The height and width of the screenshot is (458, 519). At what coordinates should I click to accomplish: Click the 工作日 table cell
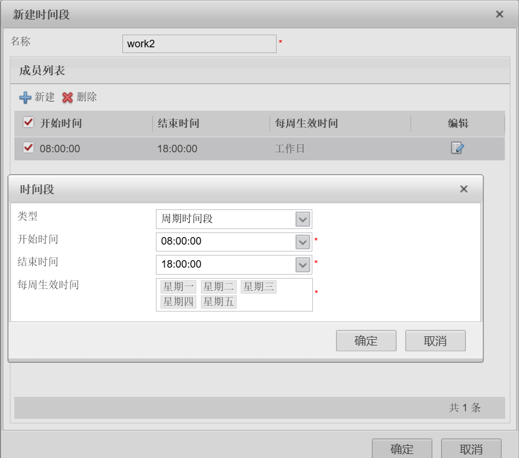(x=290, y=149)
